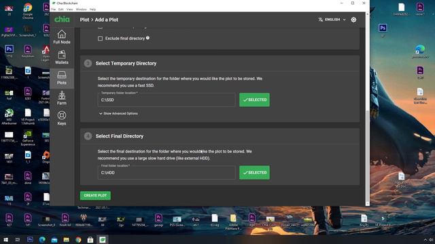The image size is (435, 244).
Task: Select Google Chrome desktop shortcut
Action: point(28,11)
